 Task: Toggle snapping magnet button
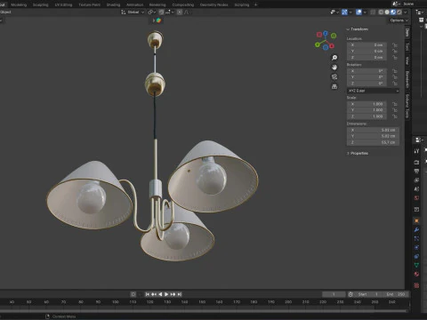161,12
